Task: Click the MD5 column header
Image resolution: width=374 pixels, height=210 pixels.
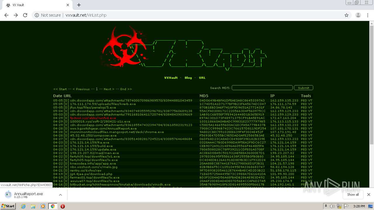Action: pos(204,96)
